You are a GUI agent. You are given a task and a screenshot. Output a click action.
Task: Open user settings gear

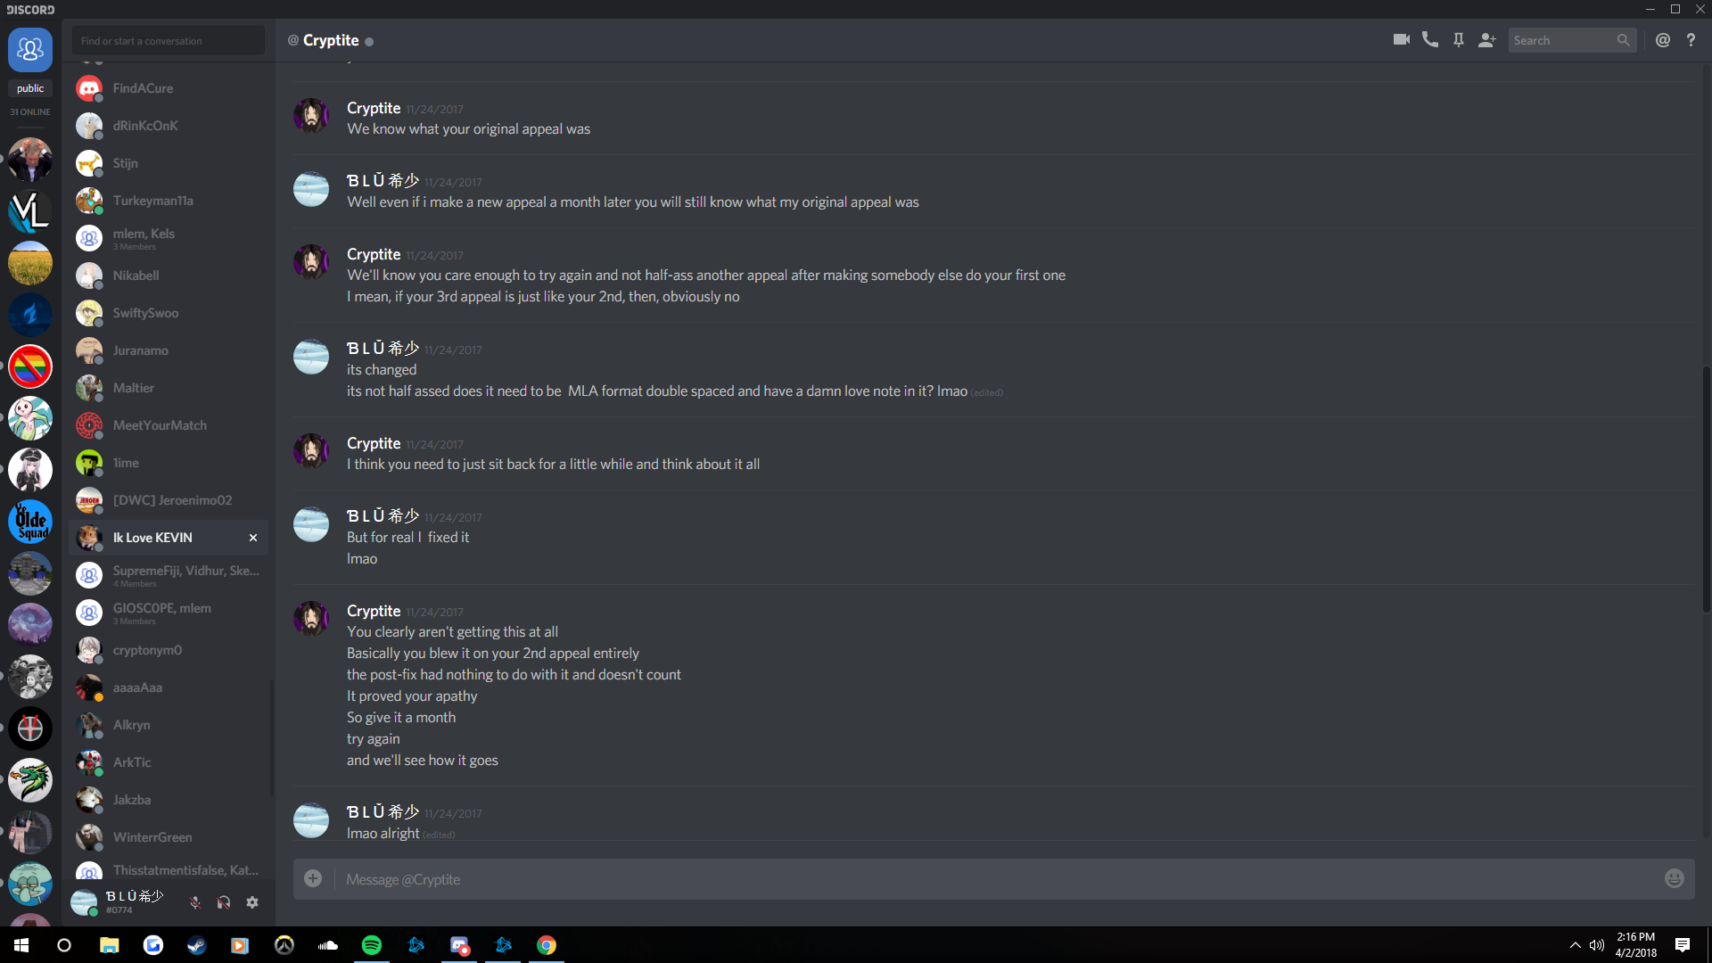point(252,902)
